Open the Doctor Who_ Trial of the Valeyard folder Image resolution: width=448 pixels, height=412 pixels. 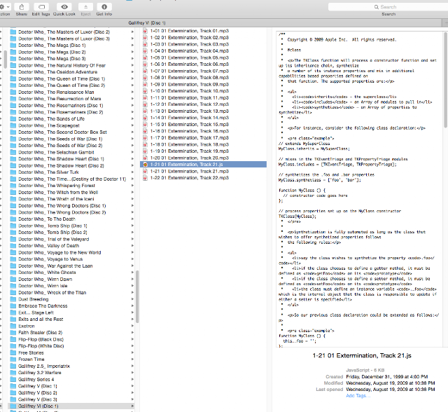pos(68,239)
